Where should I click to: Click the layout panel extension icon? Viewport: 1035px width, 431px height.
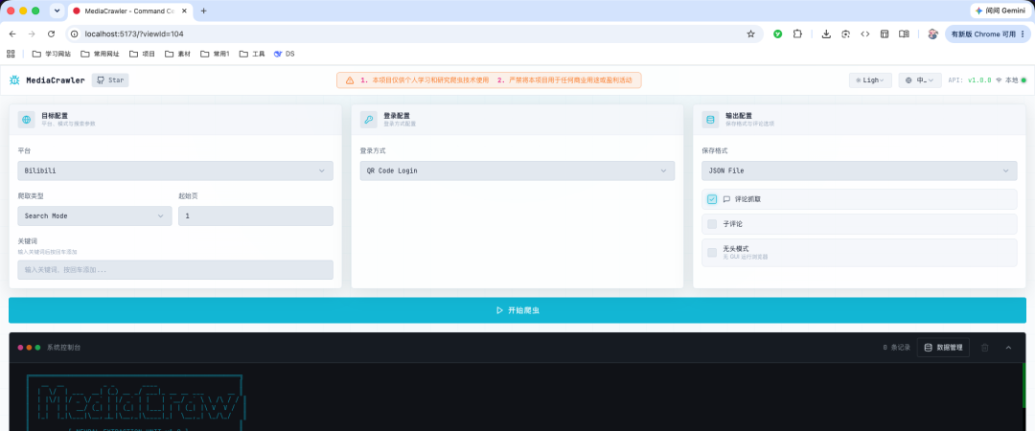[x=885, y=34]
